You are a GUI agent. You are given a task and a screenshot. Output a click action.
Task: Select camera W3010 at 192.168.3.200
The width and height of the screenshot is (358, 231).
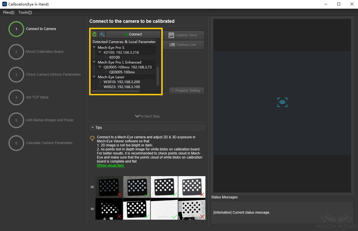tap(122, 82)
